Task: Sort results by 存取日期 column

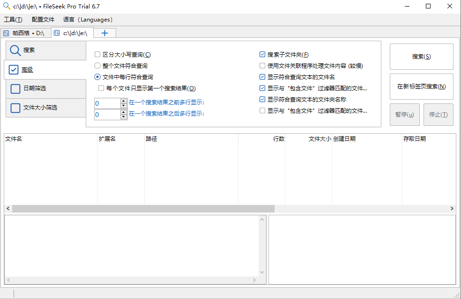Action: (429, 139)
